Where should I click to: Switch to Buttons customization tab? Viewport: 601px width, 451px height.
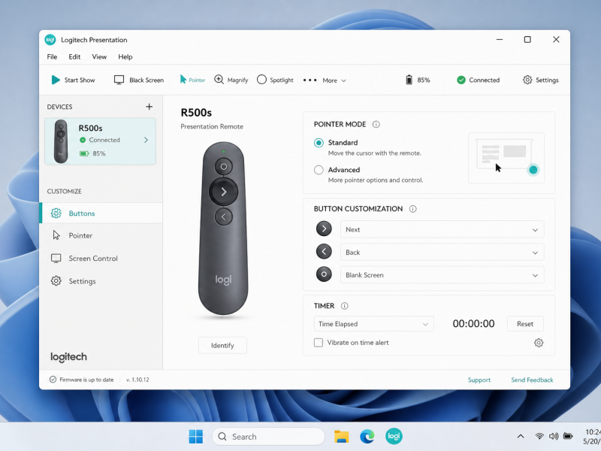(x=101, y=213)
